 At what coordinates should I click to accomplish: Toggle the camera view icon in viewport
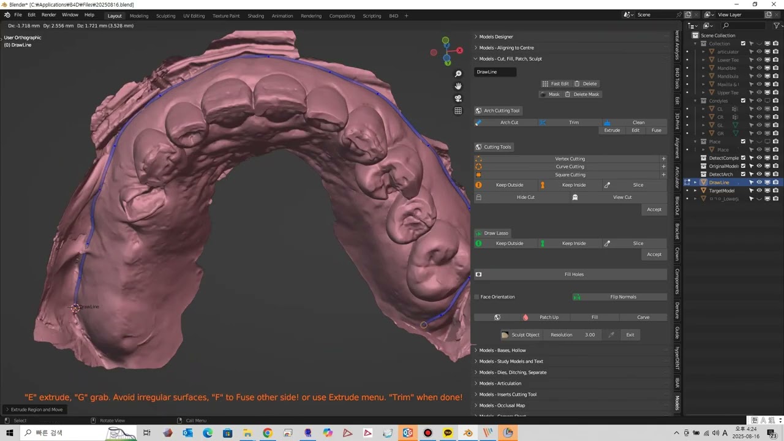(458, 99)
